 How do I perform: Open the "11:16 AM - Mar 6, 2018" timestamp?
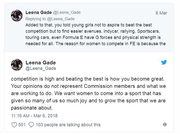34,115
